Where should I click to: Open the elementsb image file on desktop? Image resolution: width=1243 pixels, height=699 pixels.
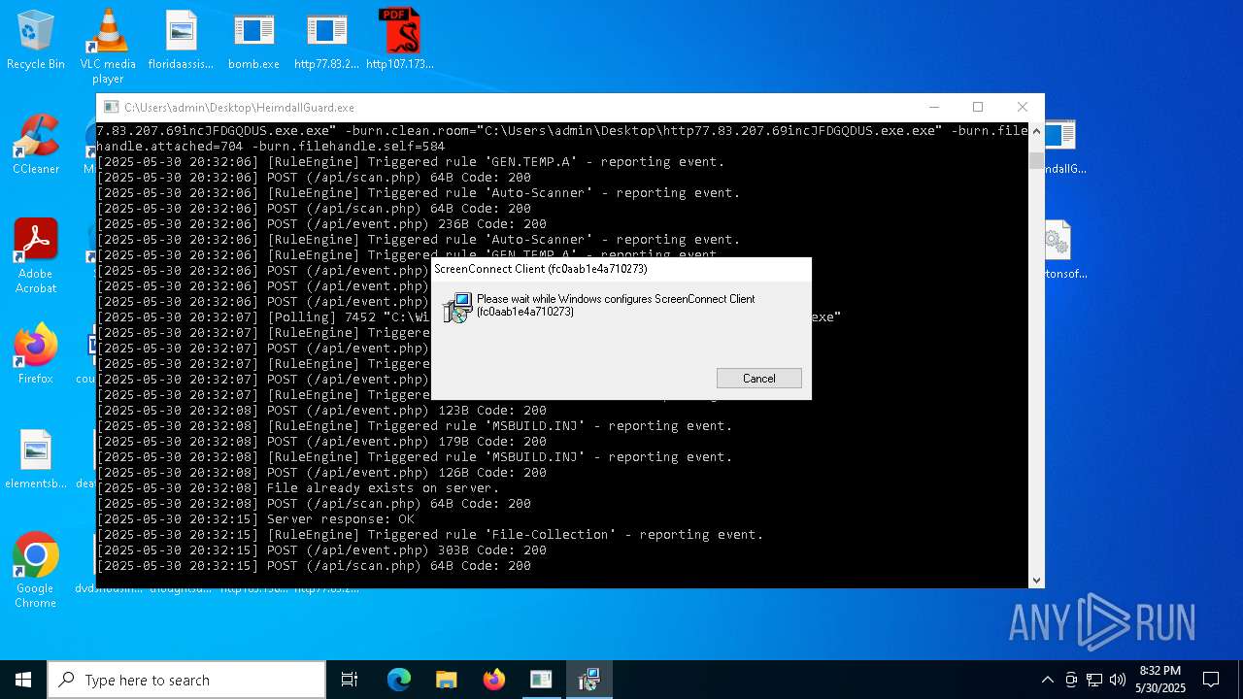35,459
